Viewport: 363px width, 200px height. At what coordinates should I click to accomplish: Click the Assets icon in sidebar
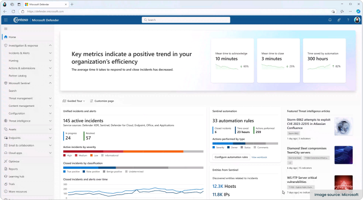coord(6,129)
